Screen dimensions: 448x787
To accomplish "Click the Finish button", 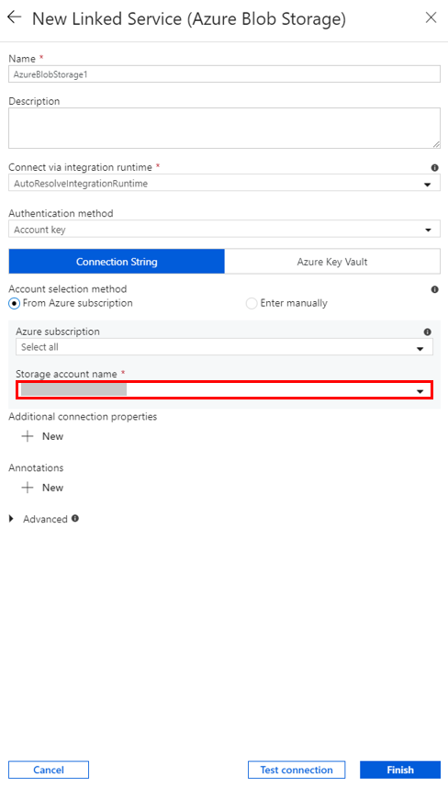I will point(400,770).
